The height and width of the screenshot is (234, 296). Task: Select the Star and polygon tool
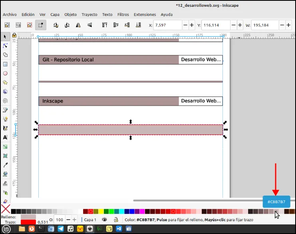5,82
